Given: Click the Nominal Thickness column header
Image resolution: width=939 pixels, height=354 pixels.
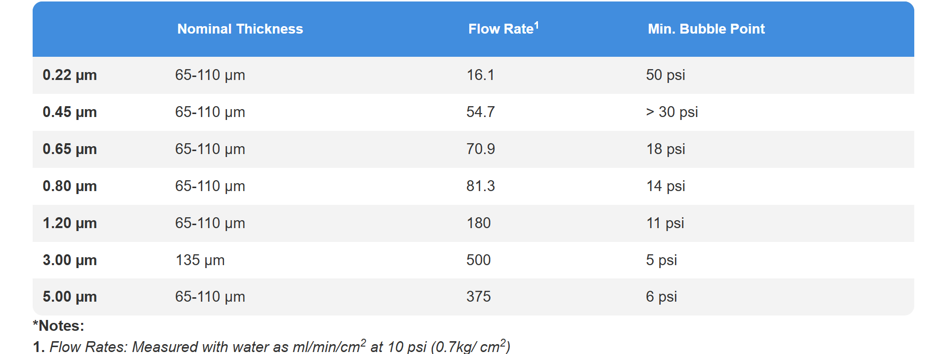Looking at the screenshot, I should click(x=240, y=29).
